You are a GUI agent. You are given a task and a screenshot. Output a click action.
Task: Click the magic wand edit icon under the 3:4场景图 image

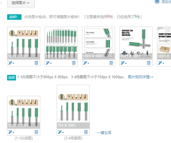pyautogui.click(x=60, y=132)
